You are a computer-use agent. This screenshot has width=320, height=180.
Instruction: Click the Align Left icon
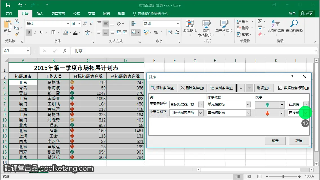[x=99, y=32]
